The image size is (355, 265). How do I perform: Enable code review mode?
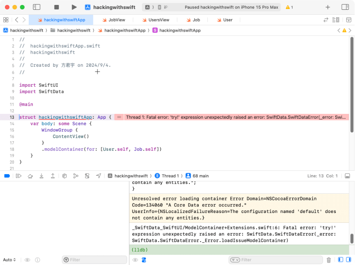[326, 20]
